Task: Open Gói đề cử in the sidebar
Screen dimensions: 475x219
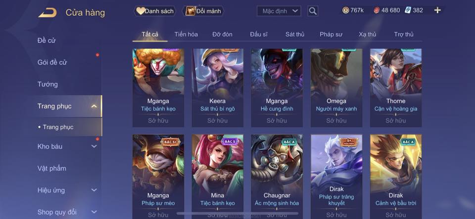Action: [52, 62]
